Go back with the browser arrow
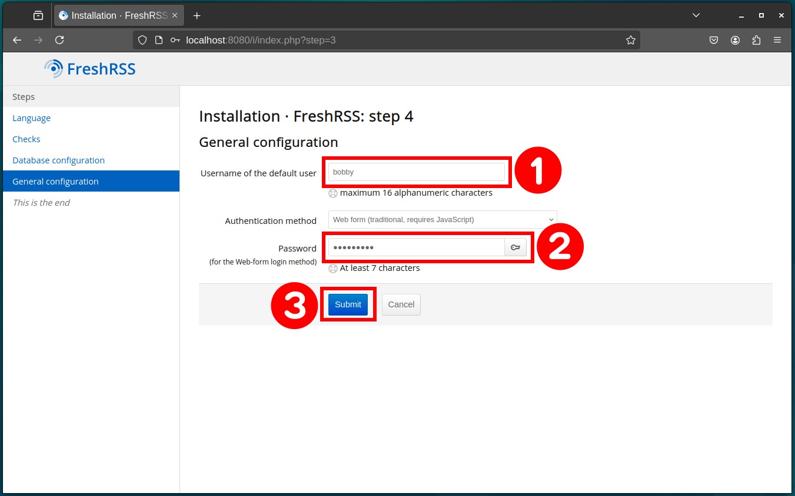 17,40
